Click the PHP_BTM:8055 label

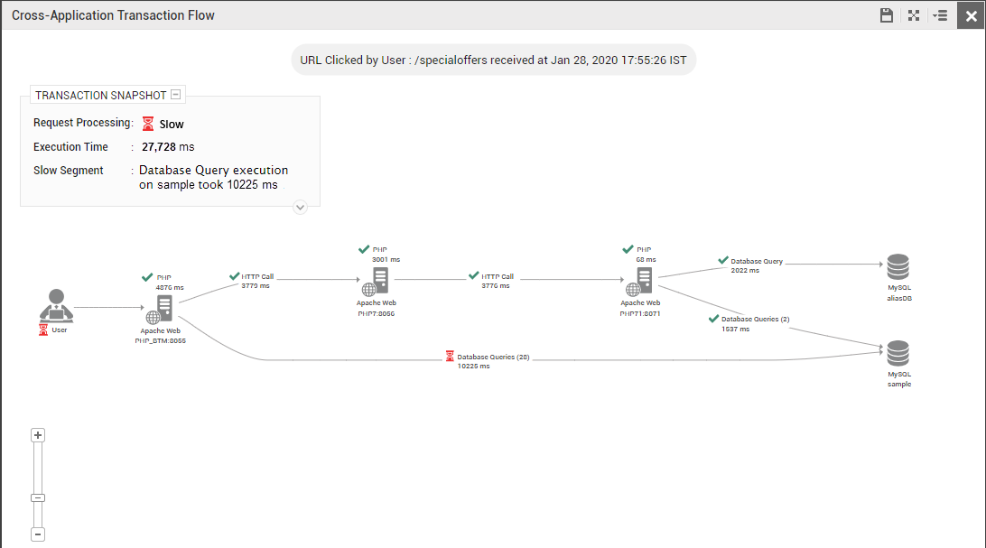click(x=161, y=341)
